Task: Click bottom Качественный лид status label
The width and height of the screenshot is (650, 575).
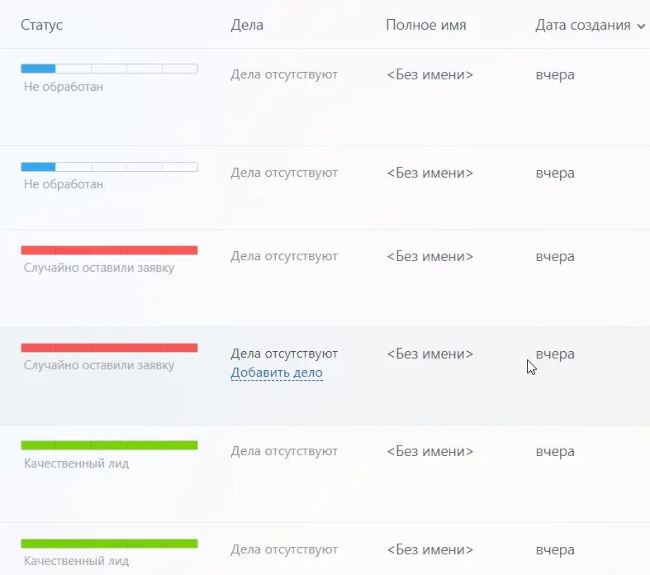Action: pyautogui.click(x=76, y=561)
